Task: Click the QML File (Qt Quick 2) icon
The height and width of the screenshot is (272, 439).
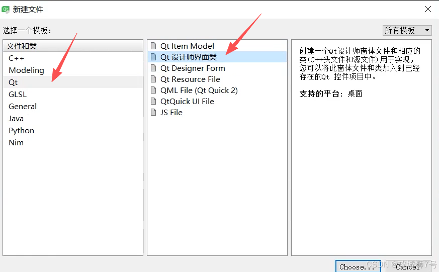Action: (153, 90)
